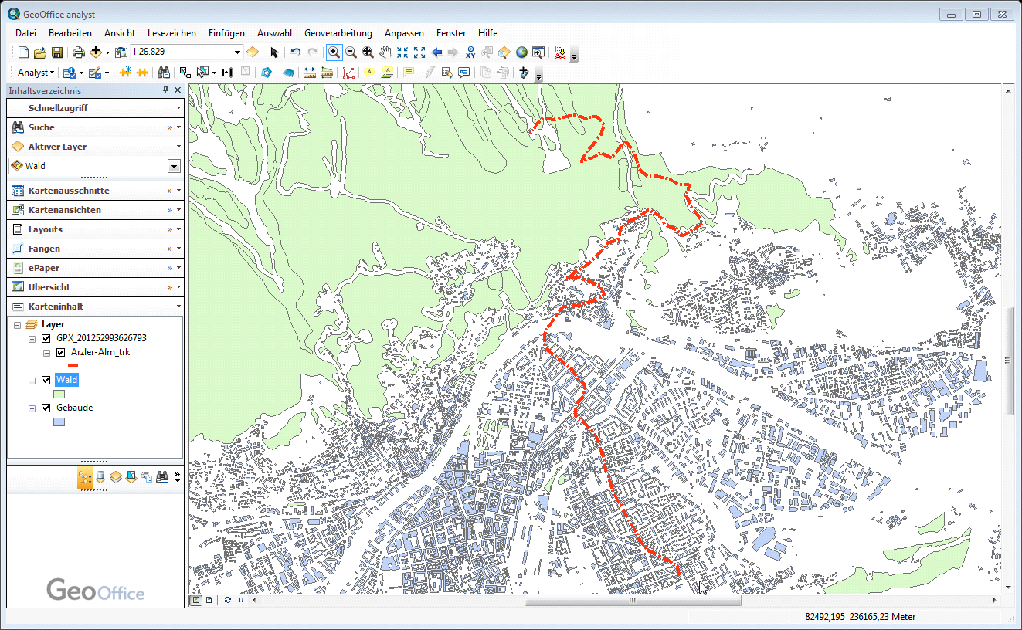
Task: Collapse the GPX_201252993626793 group layer
Action: pos(32,338)
